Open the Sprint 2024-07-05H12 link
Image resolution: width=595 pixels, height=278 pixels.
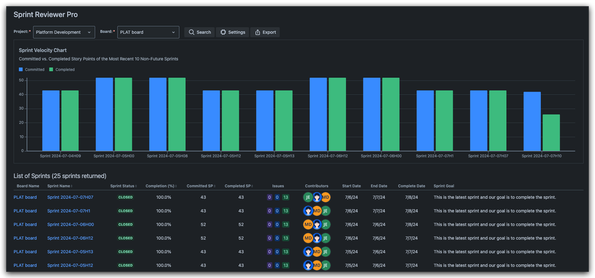tap(70, 265)
